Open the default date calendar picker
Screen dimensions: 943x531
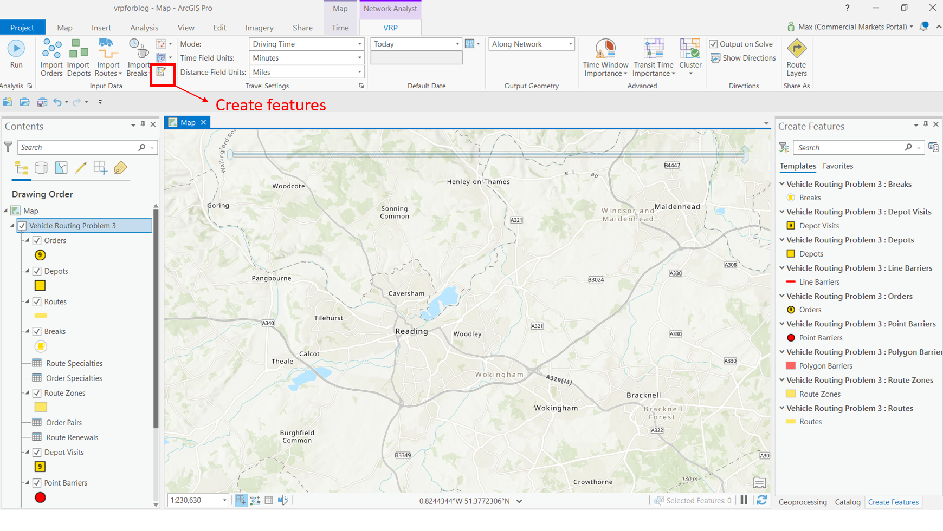click(470, 44)
